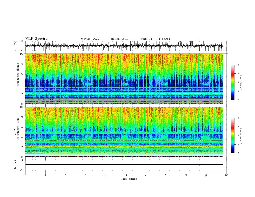Click the "4" kHz tick of ch.2 spectrogram
255x197 pixels.
[23, 137]
